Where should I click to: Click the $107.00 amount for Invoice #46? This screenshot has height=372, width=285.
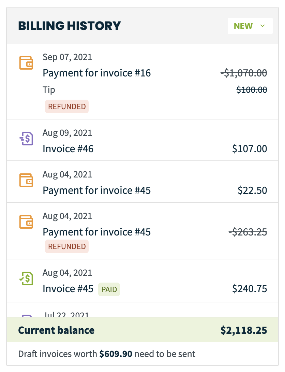250,149
